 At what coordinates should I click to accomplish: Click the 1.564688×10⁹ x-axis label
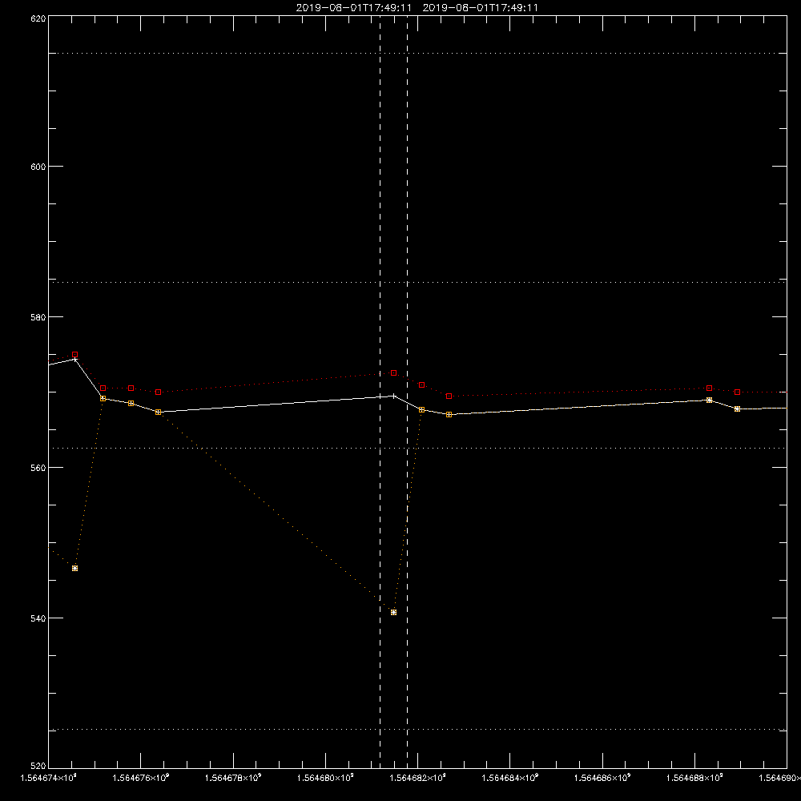694,778
